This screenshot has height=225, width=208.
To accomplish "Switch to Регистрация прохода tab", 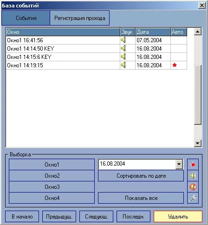I will [80, 18].
